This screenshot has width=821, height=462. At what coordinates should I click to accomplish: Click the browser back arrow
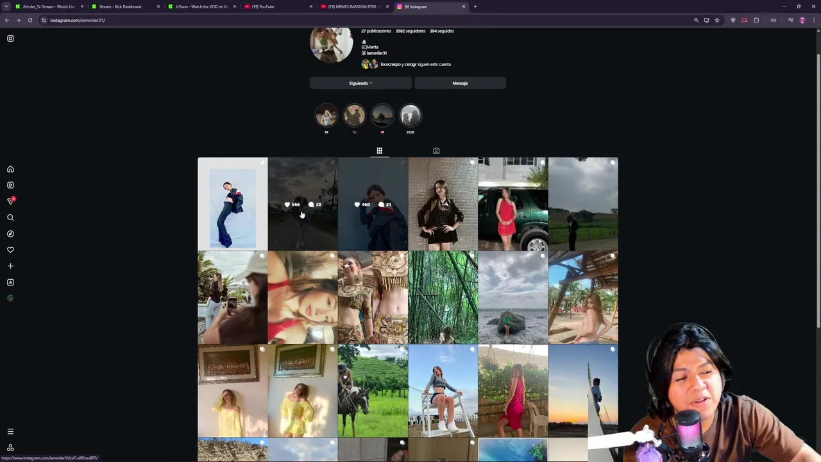[7, 20]
